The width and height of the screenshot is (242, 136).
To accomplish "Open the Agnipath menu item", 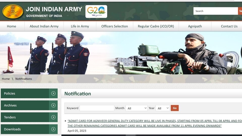I will (x=195, y=26).
